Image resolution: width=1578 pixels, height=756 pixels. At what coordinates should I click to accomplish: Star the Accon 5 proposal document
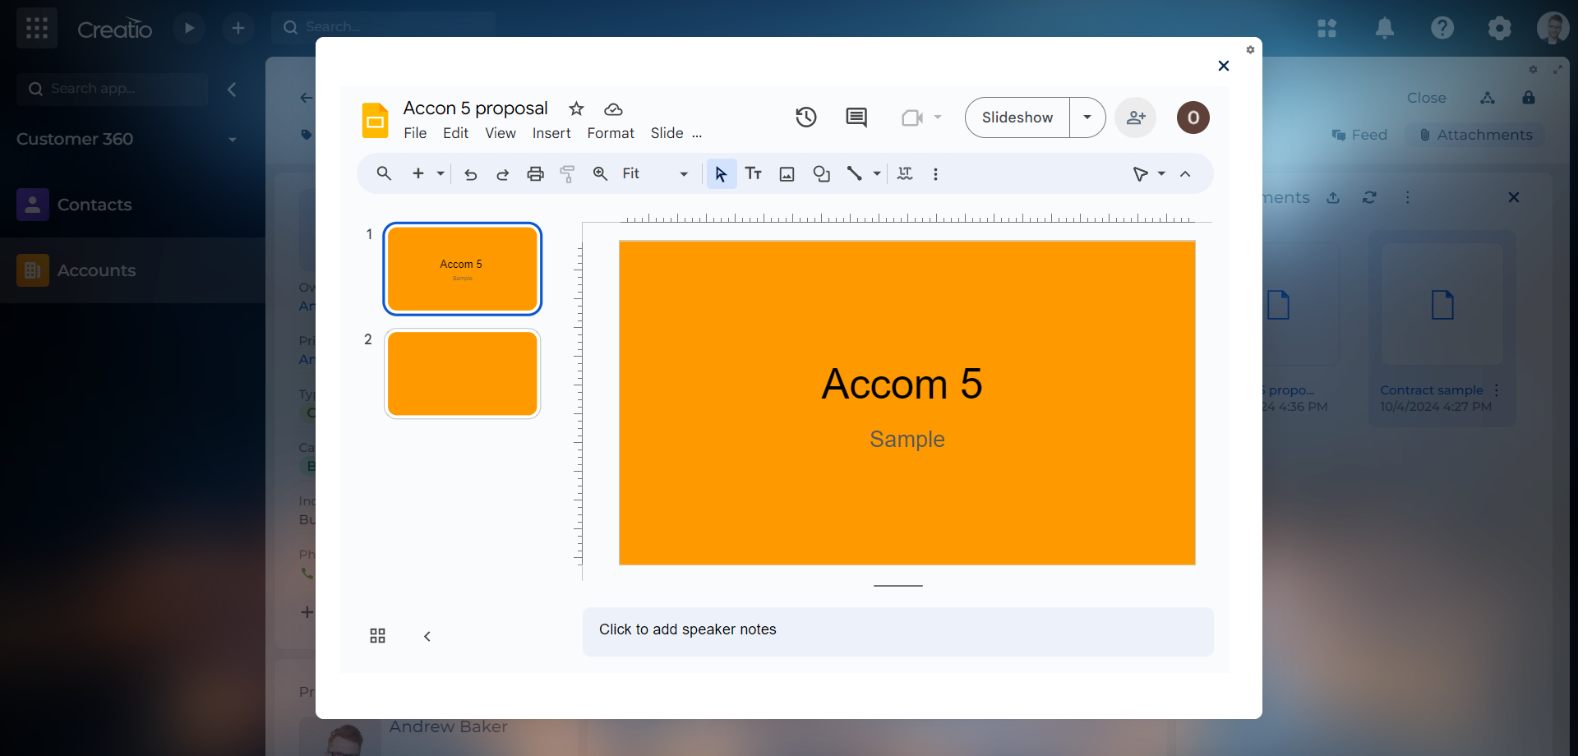pos(576,108)
